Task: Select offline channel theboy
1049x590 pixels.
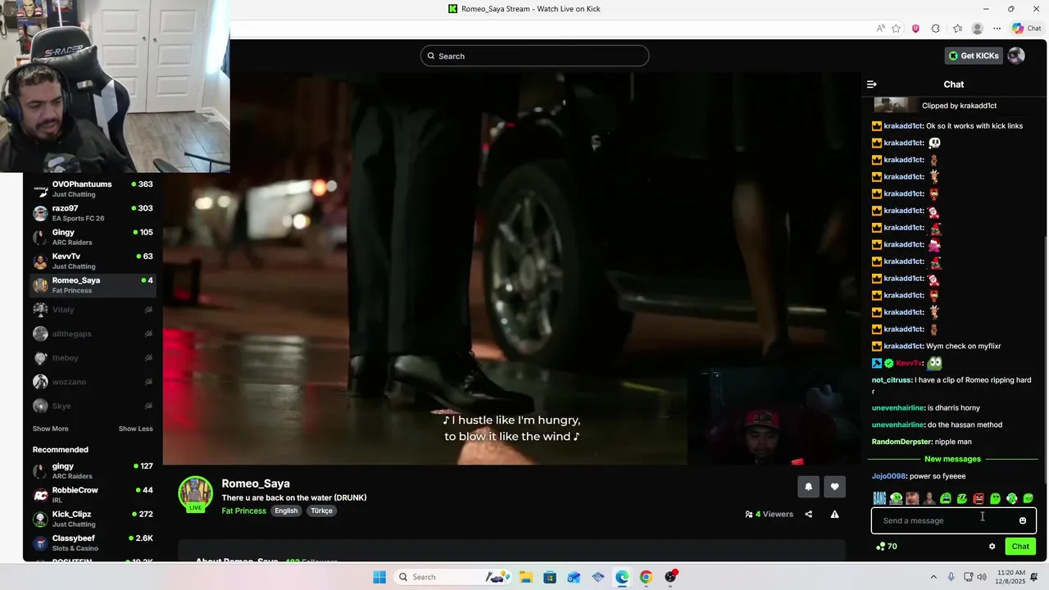Action: (x=93, y=358)
